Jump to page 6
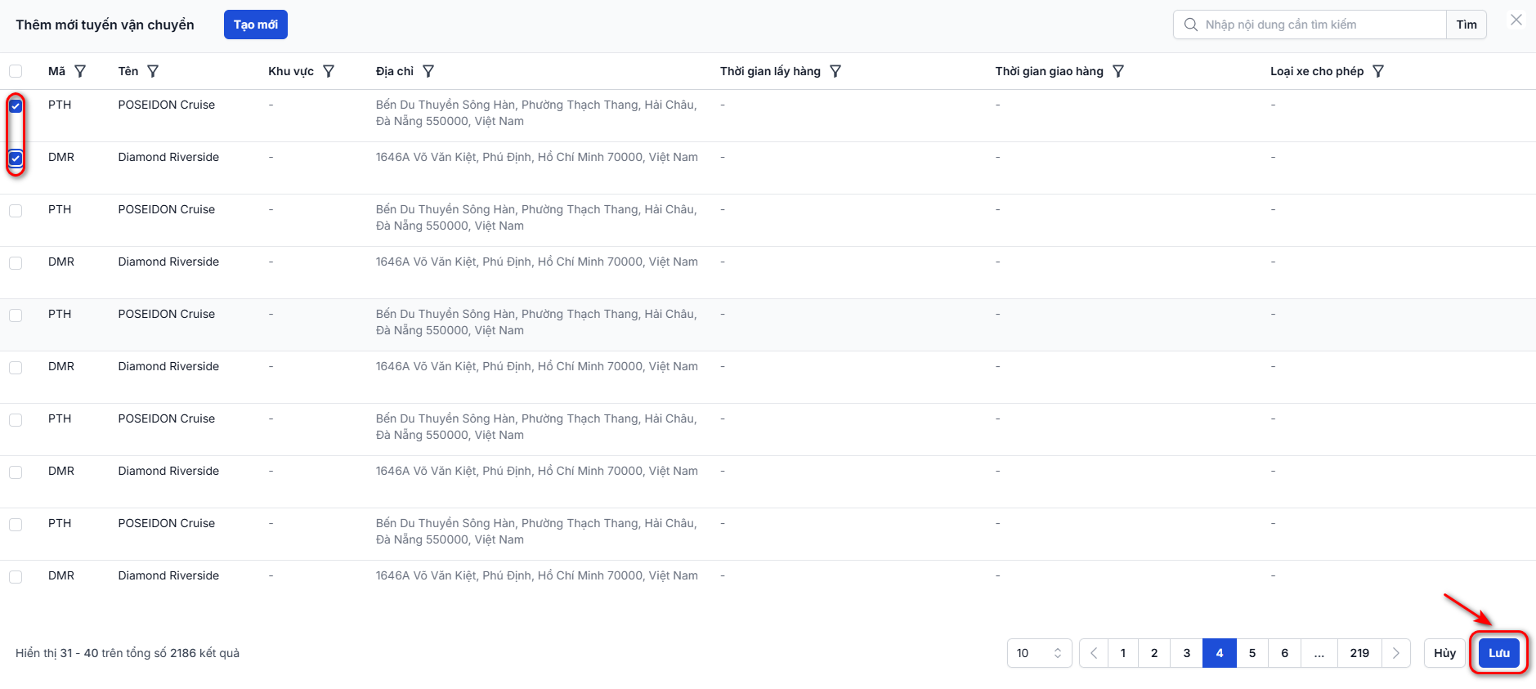The image size is (1536, 689). (1285, 653)
